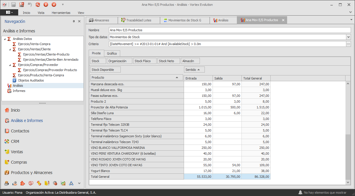Select the Pivote tab
The width and height of the screenshot is (355, 196).
point(96,53)
